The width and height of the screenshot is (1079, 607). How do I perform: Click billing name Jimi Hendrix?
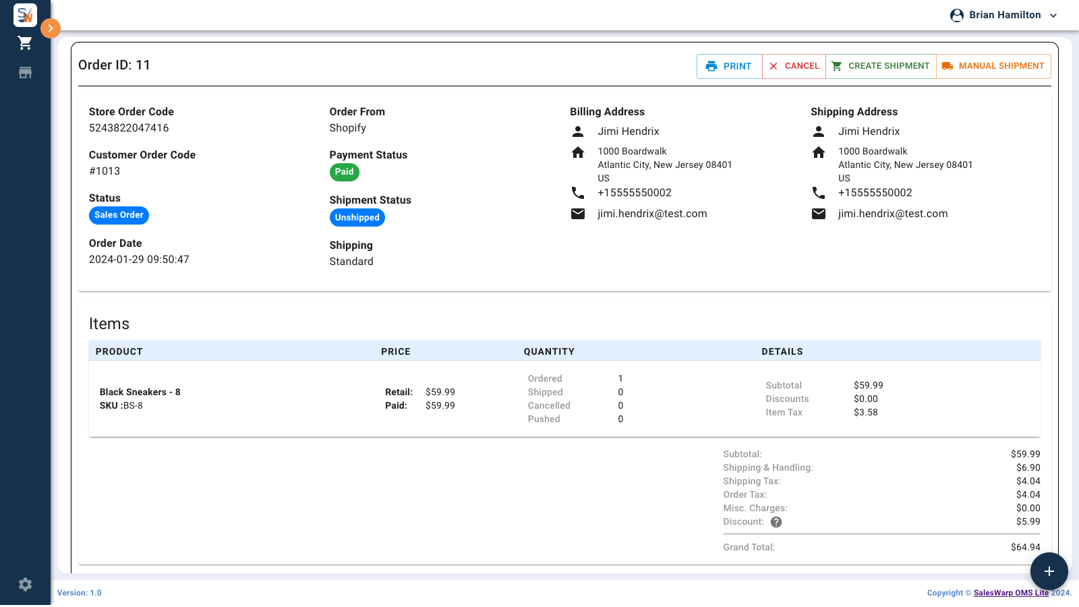point(629,132)
